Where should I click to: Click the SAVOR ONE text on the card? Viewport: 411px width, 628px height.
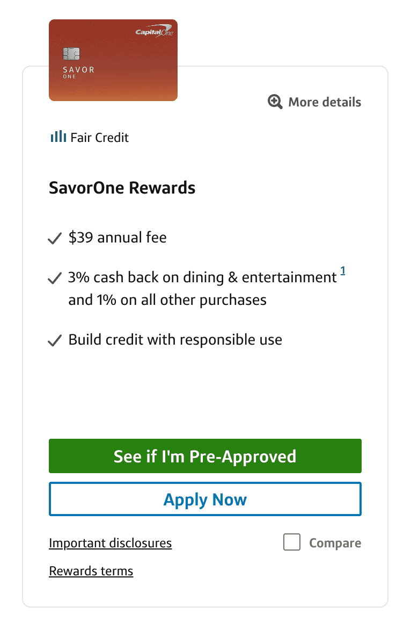tap(78, 72)
